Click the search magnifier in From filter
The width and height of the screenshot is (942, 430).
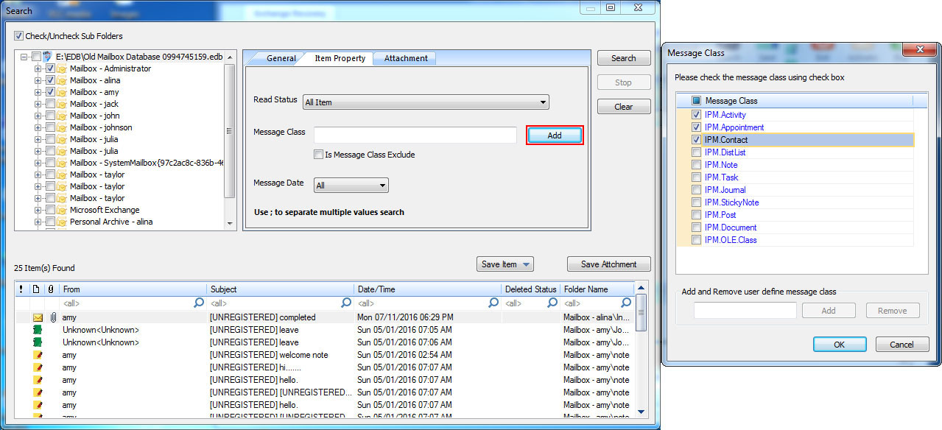click(x=199, y=303)
